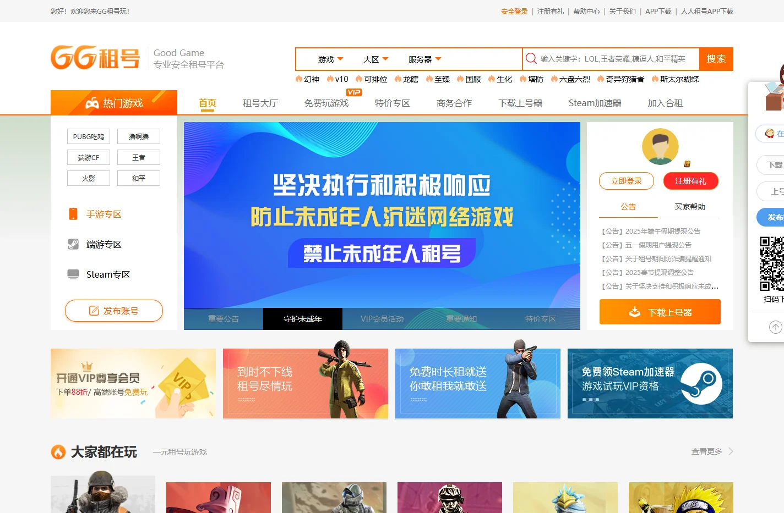The height and width of the screenshot is (513, 784).
Task: Click the VIP badge above 免费玩游戏
Action: (x=354, y=92)
